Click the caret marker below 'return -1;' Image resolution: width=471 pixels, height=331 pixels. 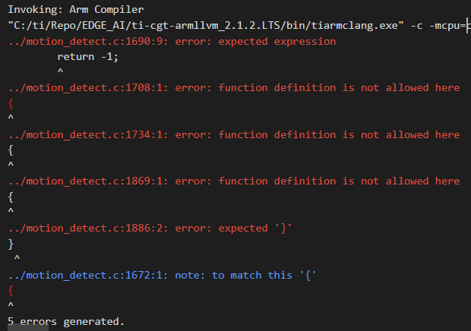coord(60,72)
